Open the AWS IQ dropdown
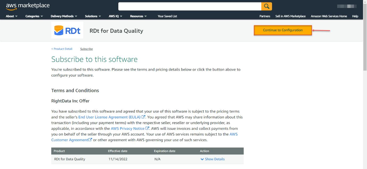Image resolution: width=367 pixels, height=169 pixels. (x=115, y=16)
